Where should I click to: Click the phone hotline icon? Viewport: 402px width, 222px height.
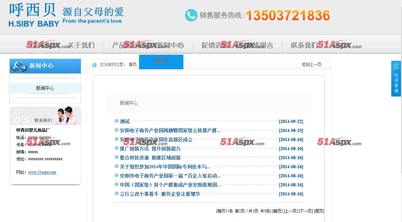point(191,15)
